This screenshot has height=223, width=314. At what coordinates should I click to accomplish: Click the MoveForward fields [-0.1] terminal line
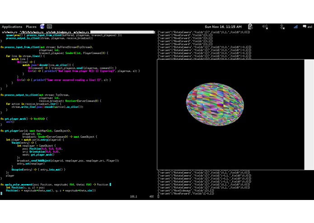(x=186, y=194)
